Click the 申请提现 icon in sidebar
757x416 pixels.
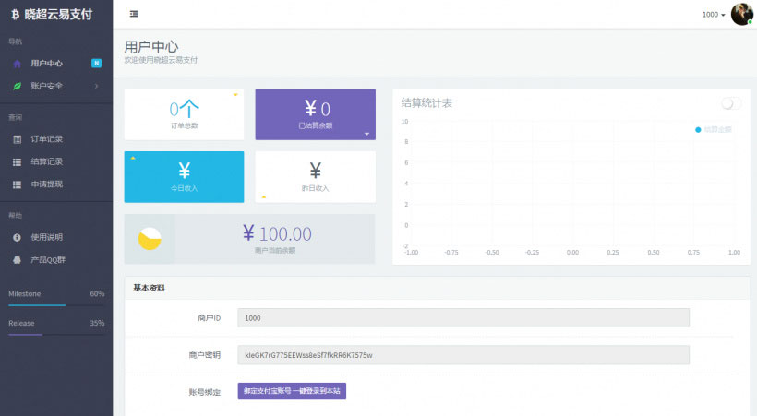tap(17, 184)
